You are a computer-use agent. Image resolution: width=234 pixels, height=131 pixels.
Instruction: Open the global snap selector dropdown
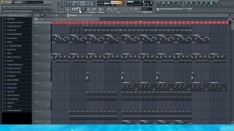tap(147, 9)
